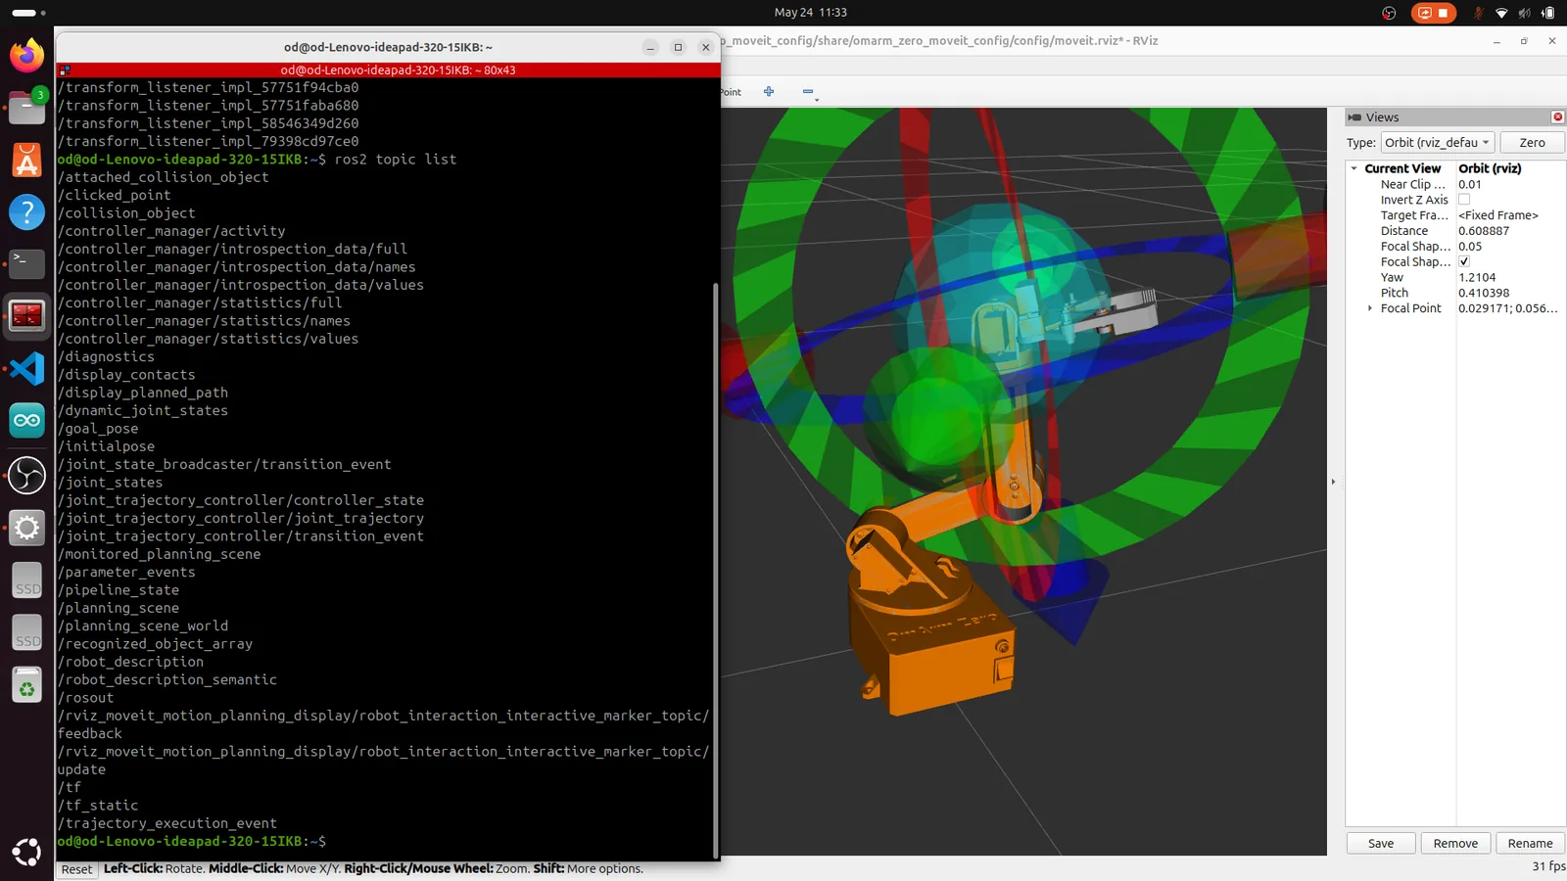Viewport: 1567px width, 881px height.
Task: Collapse the Current View tree node
Action: pyautogui.click(x=1354, y=168)
